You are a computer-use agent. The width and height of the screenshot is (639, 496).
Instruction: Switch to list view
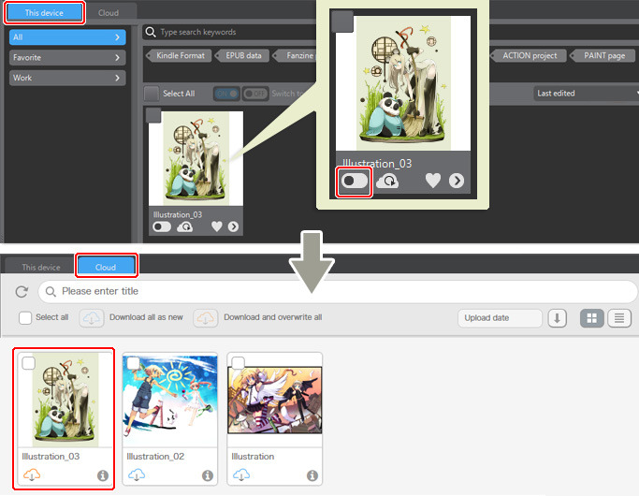619,318
